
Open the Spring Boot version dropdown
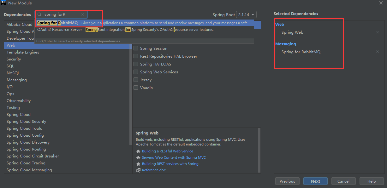(x=246, y=14)
